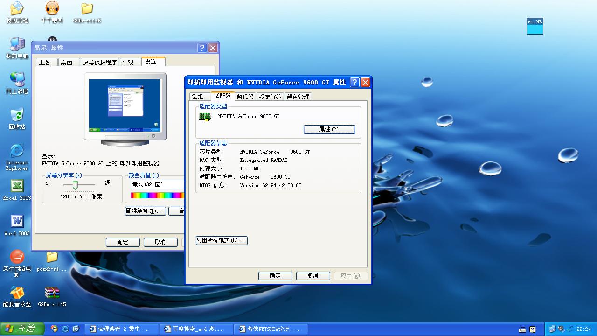
Task: Click the color quality spectrum bar
Action: (x=158, y=196)
